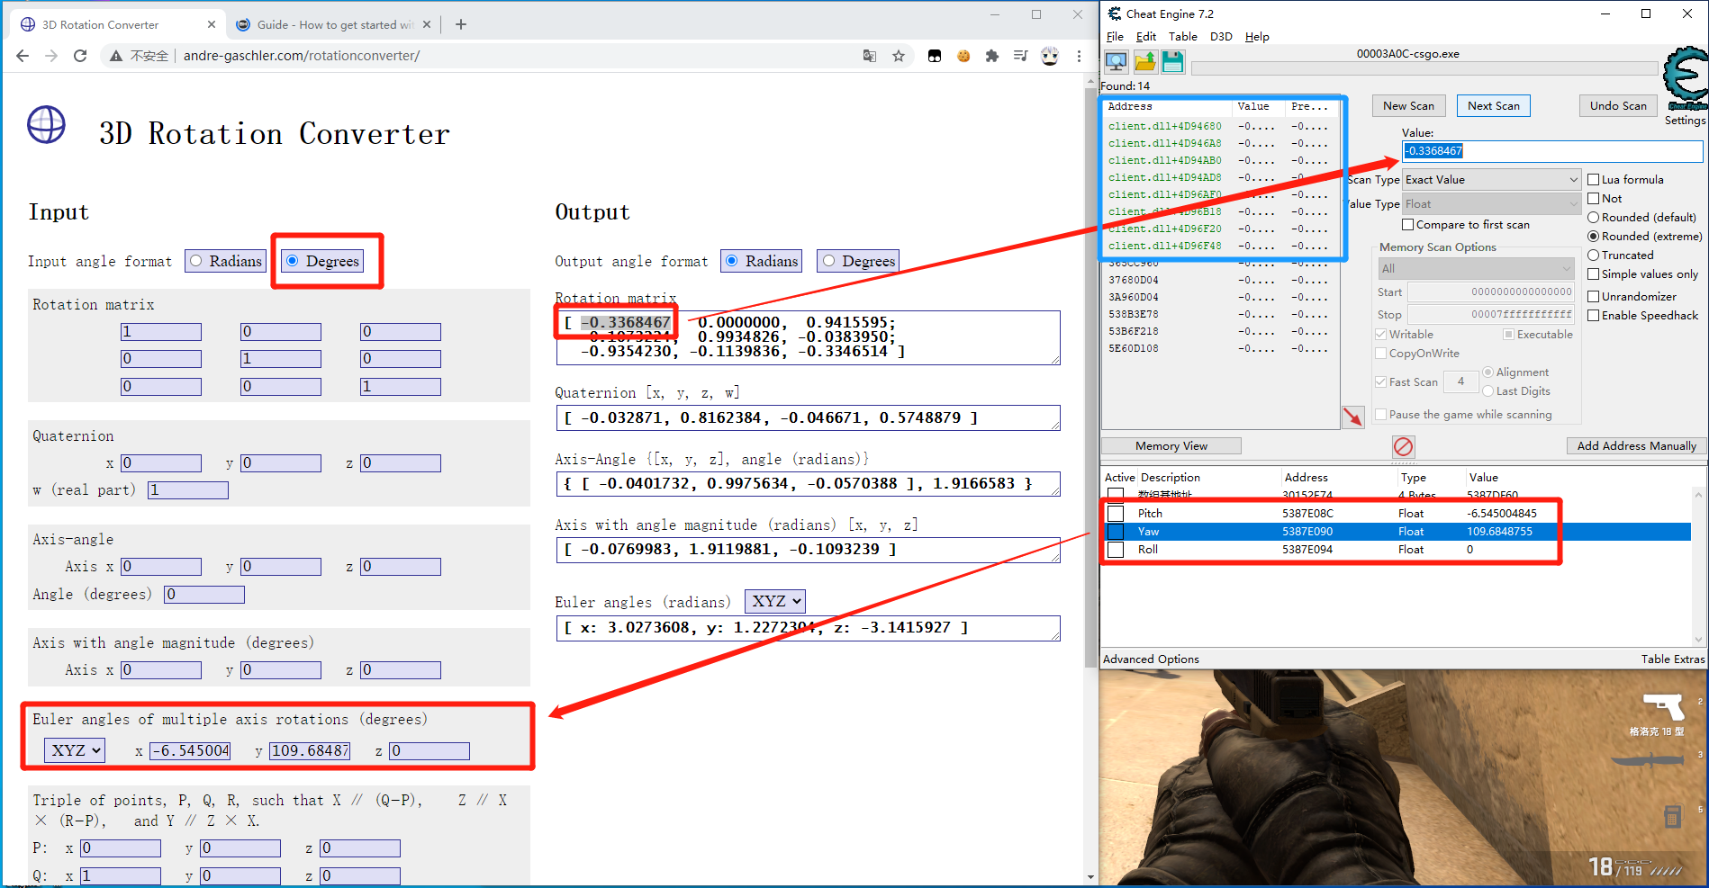The image size is (1709, 888).
Task: Save the current cheat table
Action: click(x=1173, y=61)
